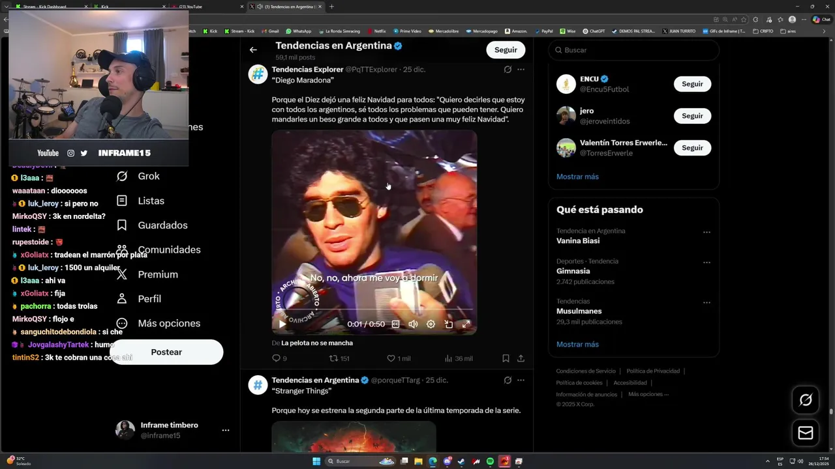Open Steam from the taskbar

click(x=461, y=461)
